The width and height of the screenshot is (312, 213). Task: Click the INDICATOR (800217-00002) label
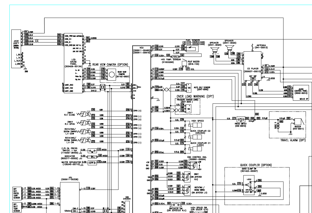70,157
